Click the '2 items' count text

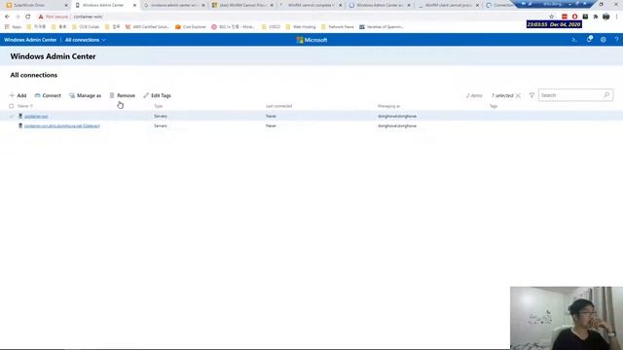point(474,95)
